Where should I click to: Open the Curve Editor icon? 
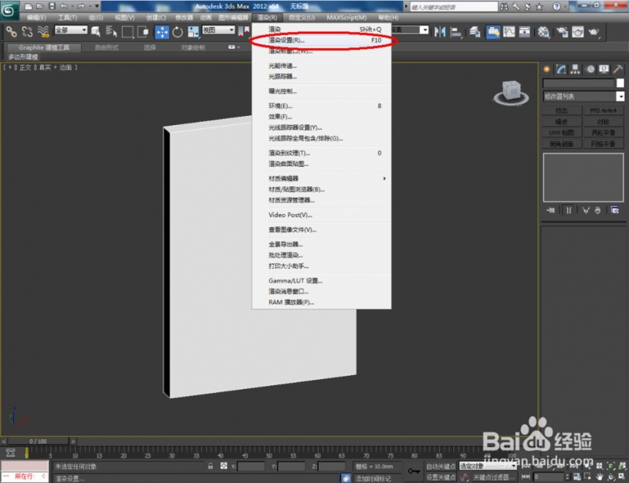point(509,31)
